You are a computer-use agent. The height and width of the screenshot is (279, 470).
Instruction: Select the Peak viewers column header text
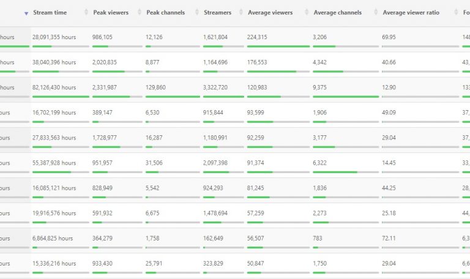[x=110, y=13]
